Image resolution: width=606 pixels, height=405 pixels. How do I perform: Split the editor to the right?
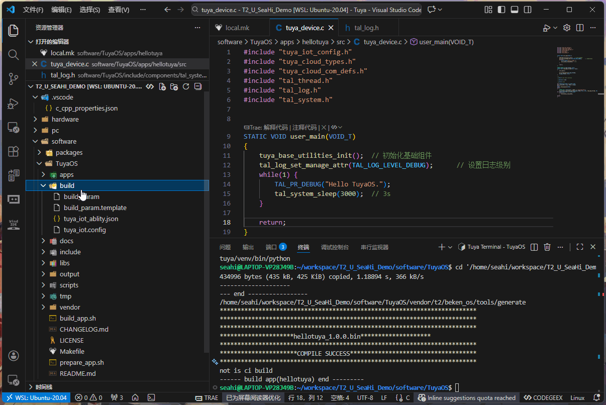click(x=580, y=28)
